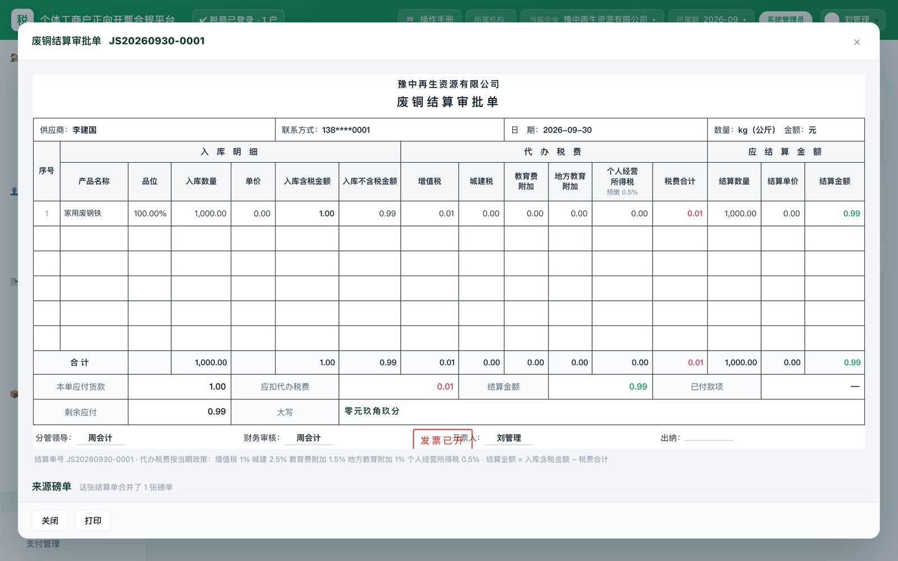This screenshot has width=898, height=561.
Task: Close the 废铜结算审批单 dialog with X
Action: click(856, 42)
